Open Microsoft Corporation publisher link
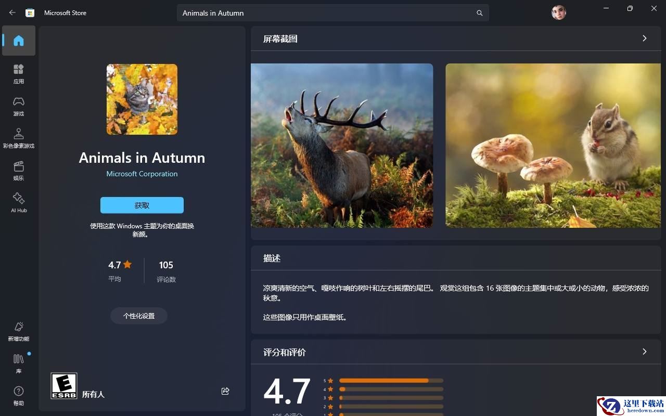This screenshot has width=666, height=416. 142,174
